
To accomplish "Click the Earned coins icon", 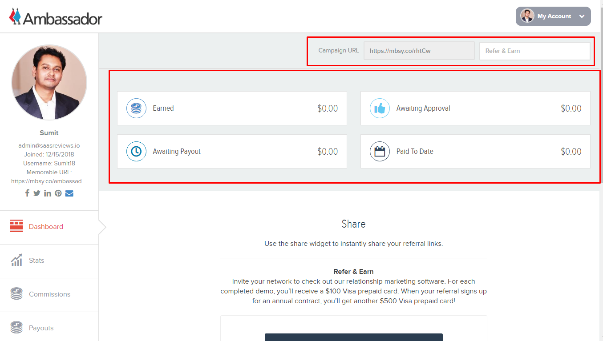I will pyautogui.click(x=136, y=108).
